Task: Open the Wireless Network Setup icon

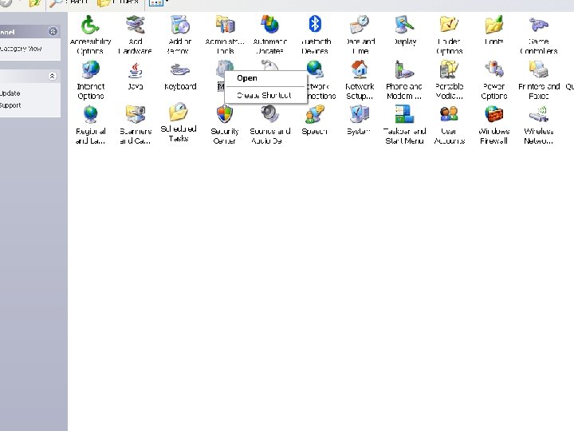Action: tap(538, 115)
